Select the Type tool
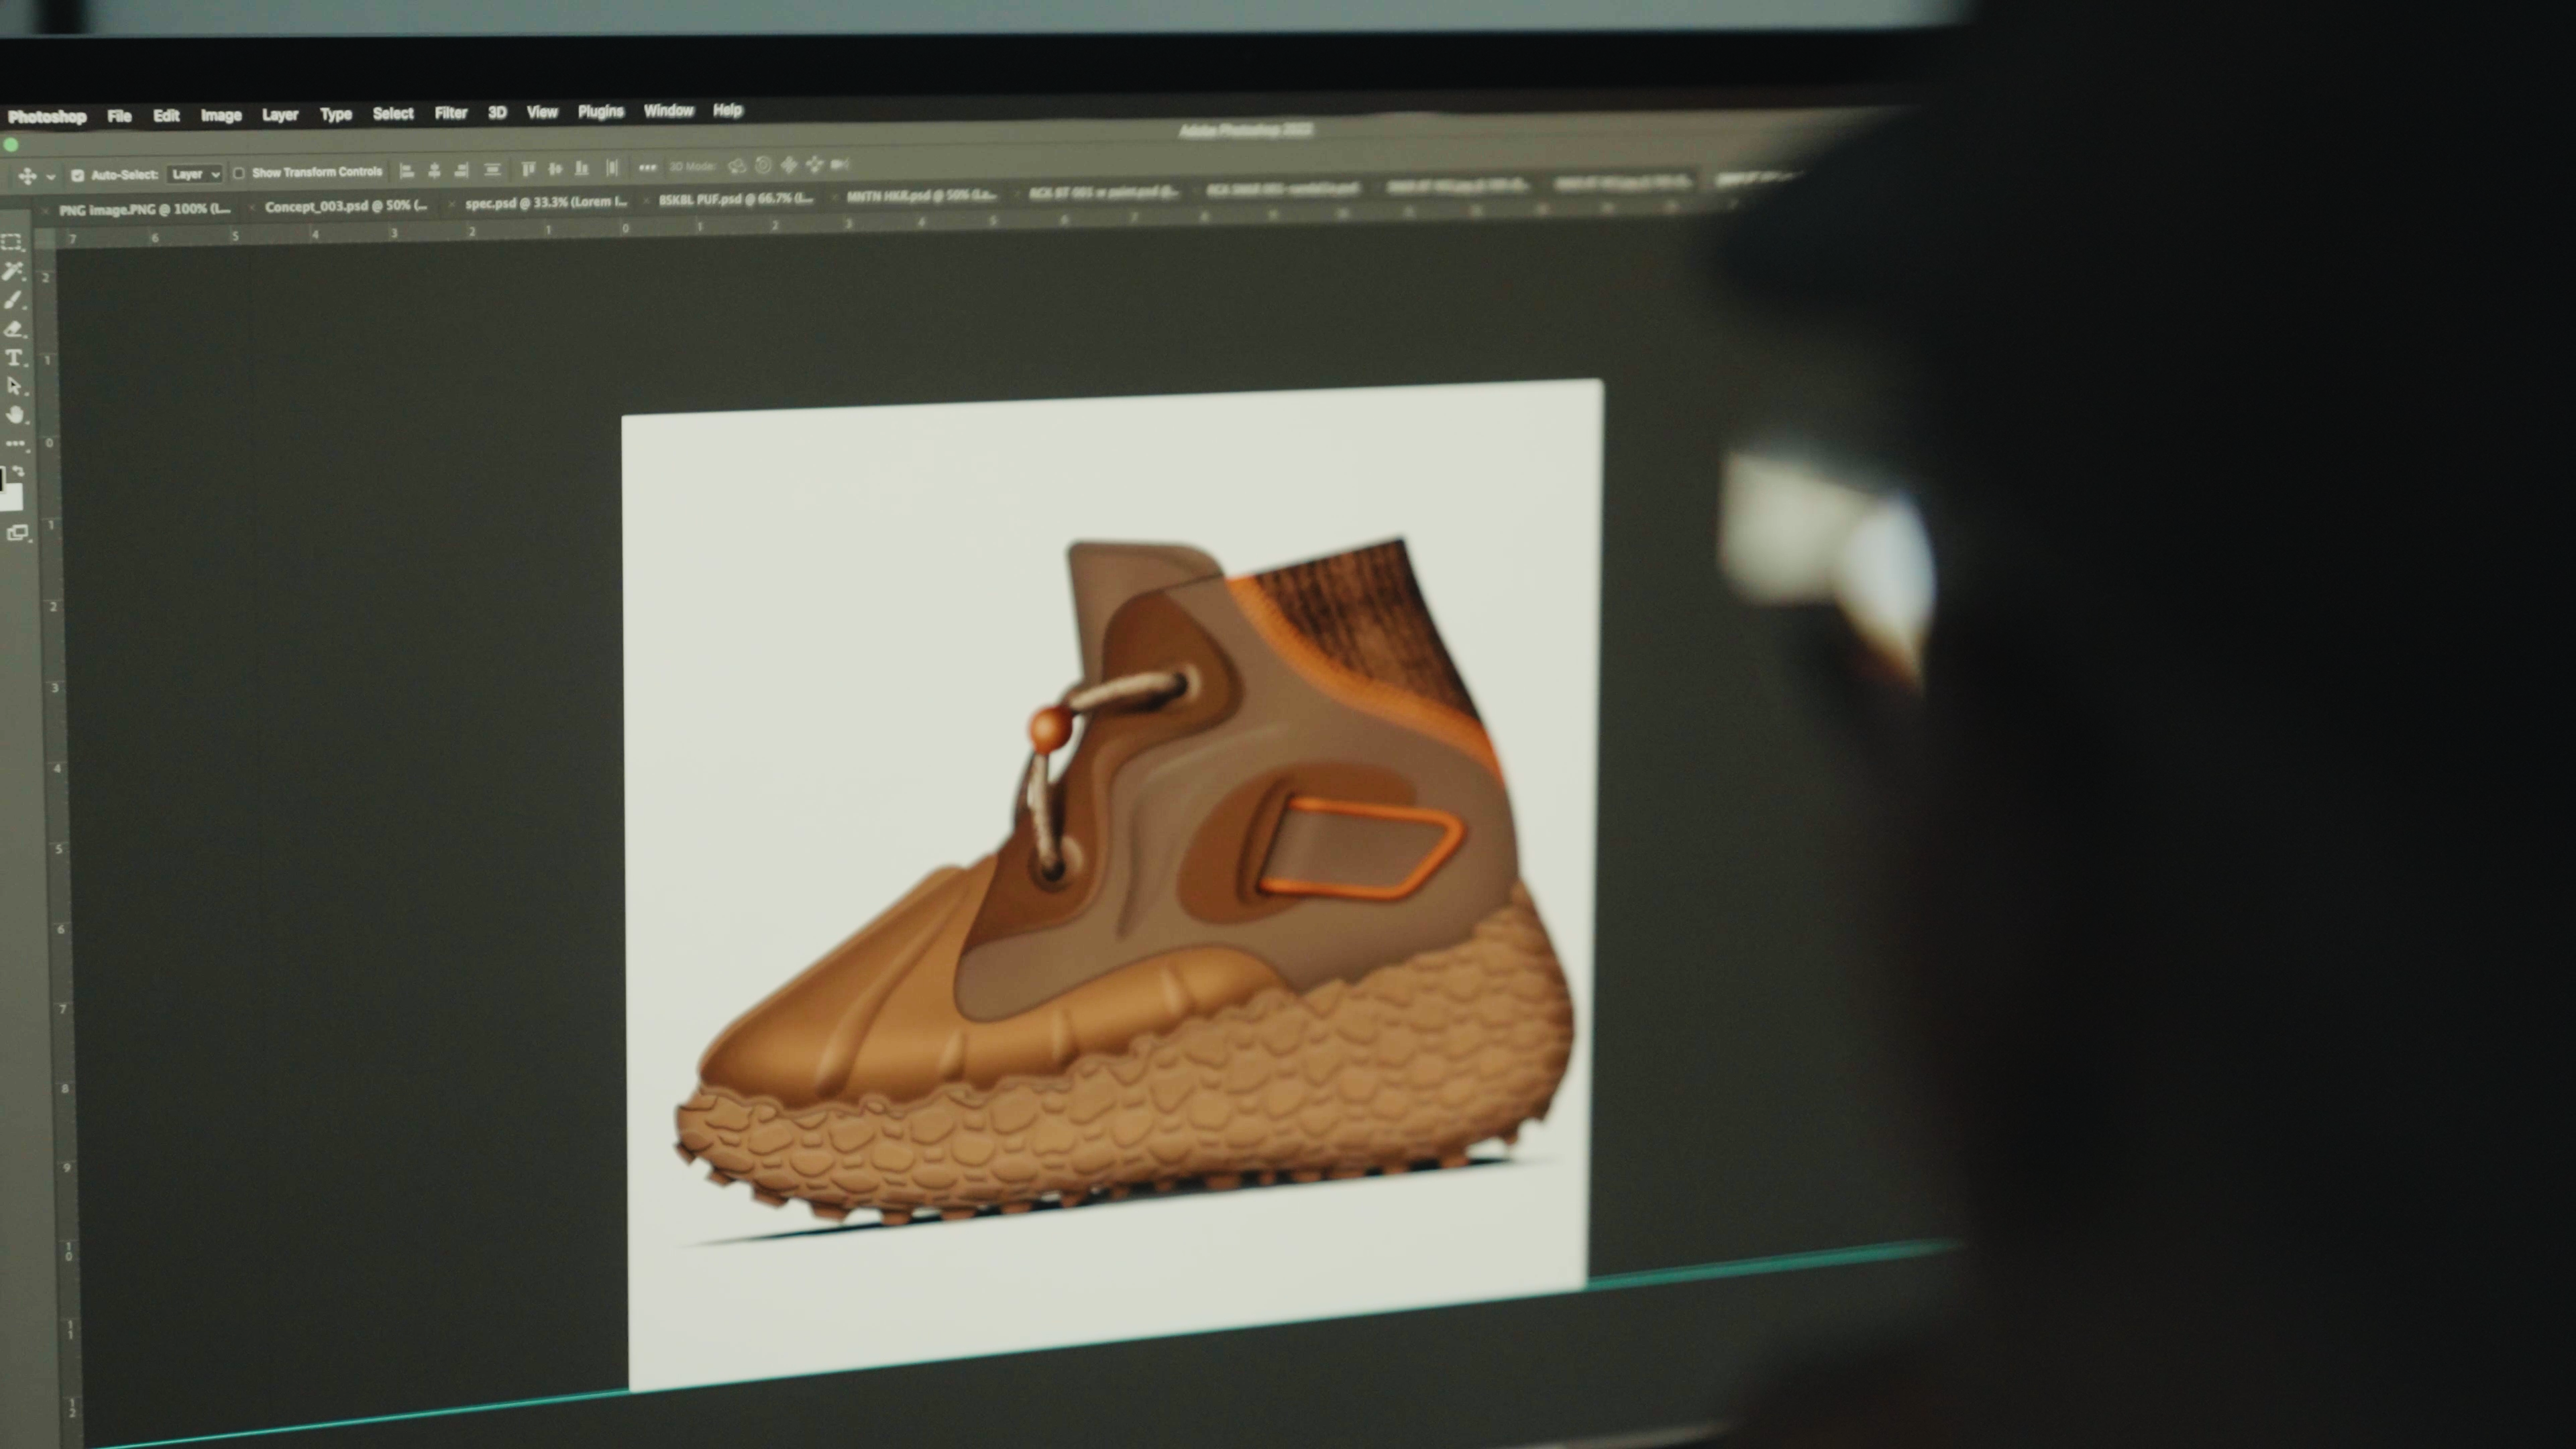 pyautogui.click(x=13, y=357)
